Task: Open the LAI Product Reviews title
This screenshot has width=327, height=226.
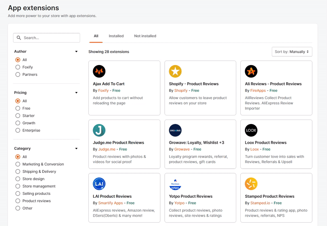Action: click(x=112, y=196)
